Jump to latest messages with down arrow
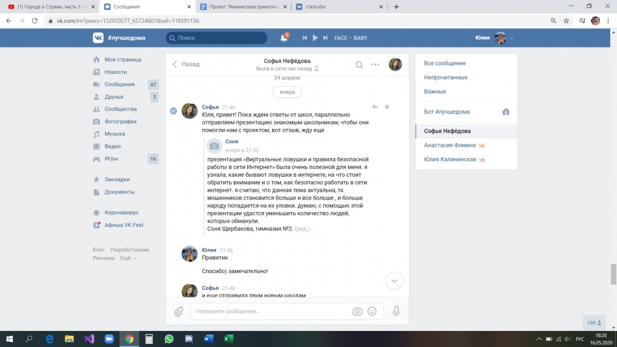617x347 pixels. [x=394, y=280]
